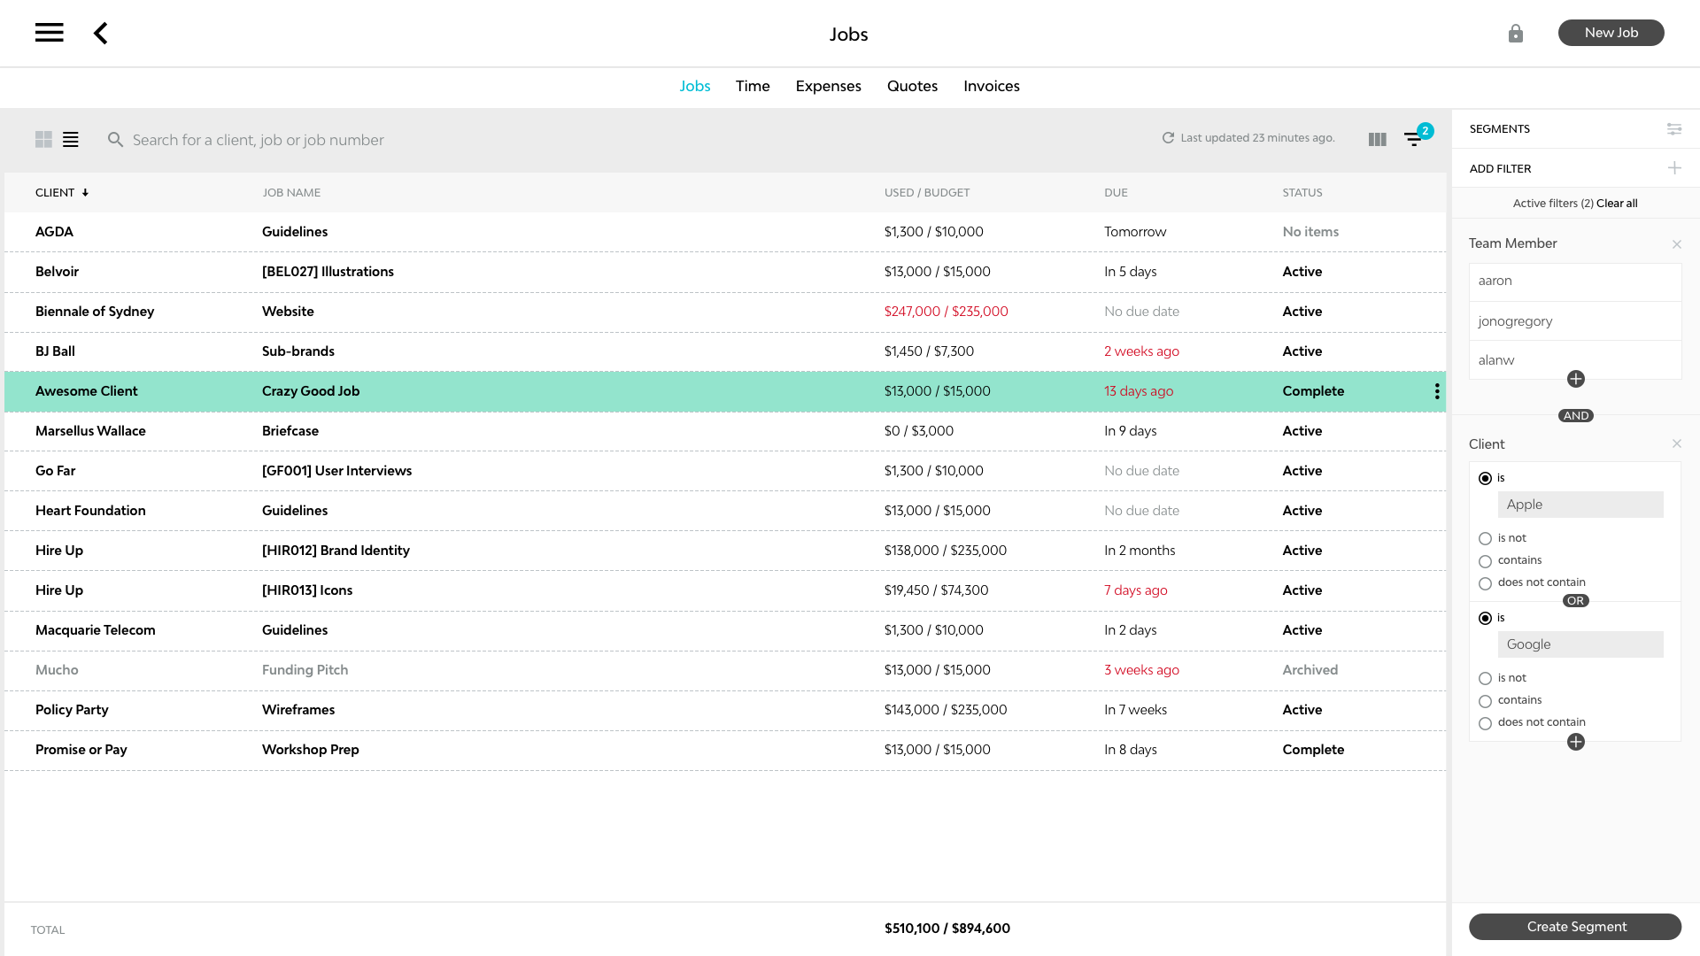The image size is (1700, 956).
Task: Click the job search field
Action: (x=259, y=140)
